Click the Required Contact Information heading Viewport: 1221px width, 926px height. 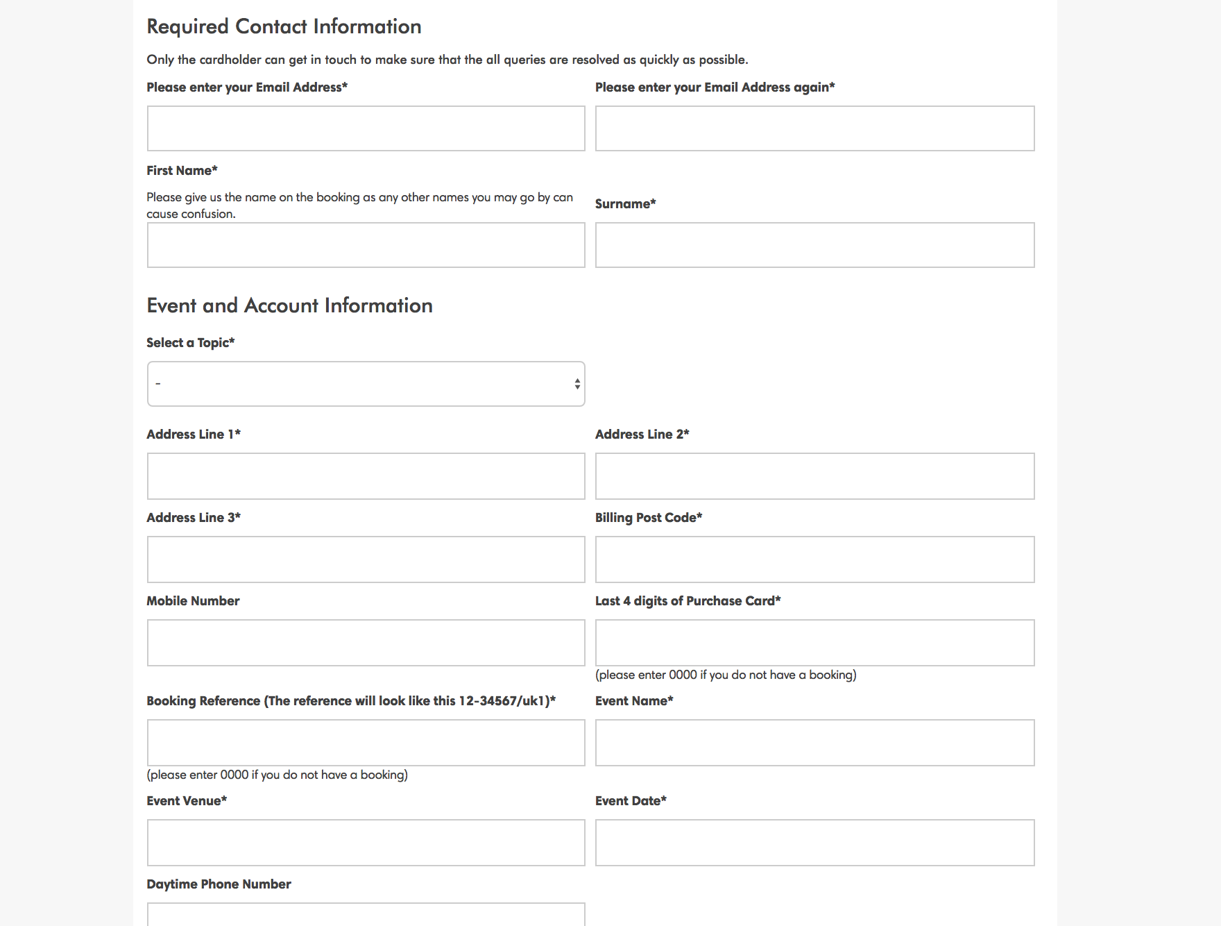coord(284,26)
